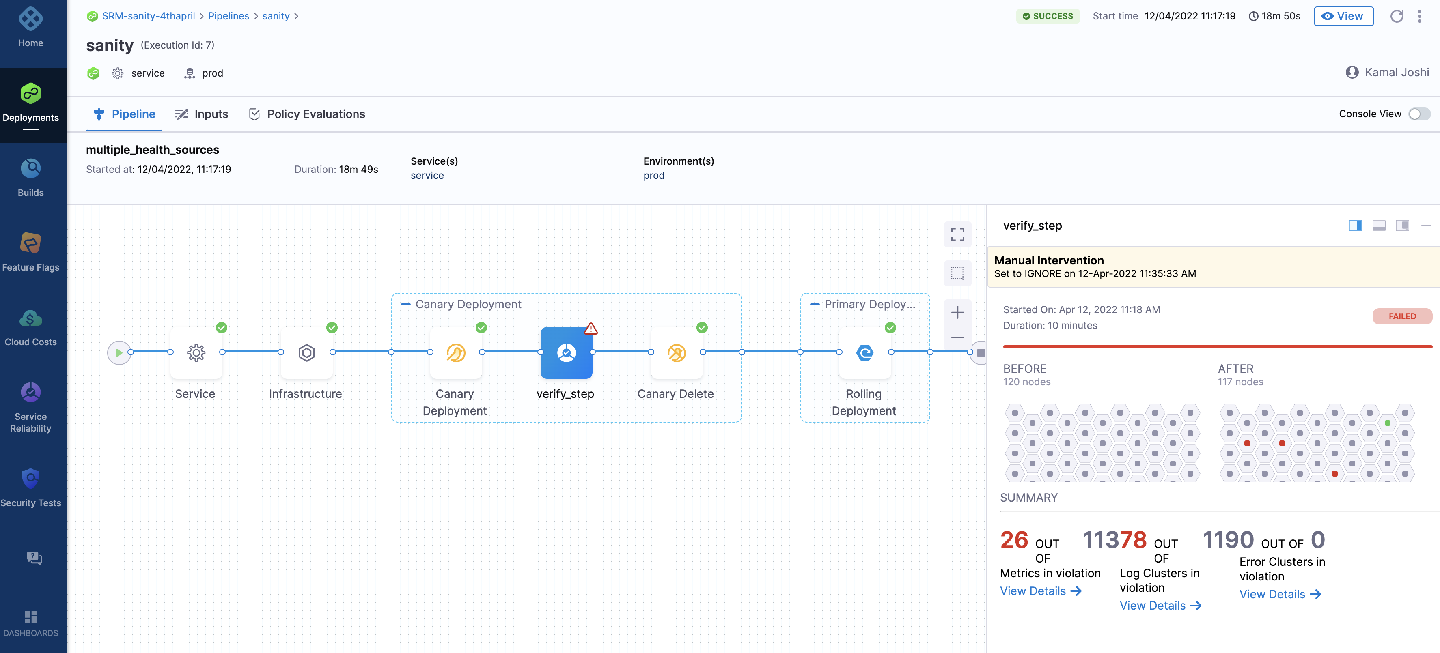Open the Security Tests module
The image size is (1440, 653).
[30, 487]
